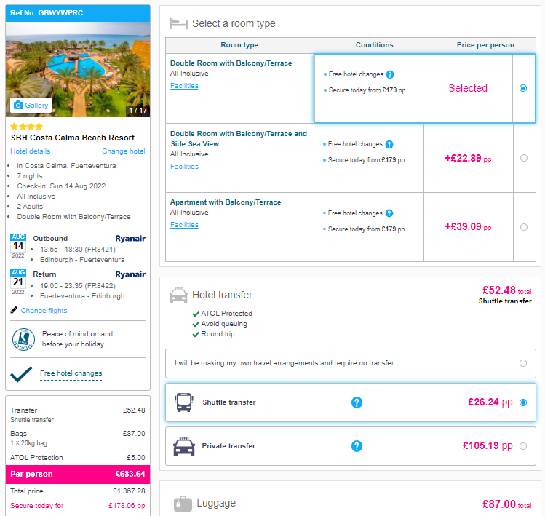This screenshot has width=545, height=516.
Task: Click the ATOL protected logo
Action: [x=23, y=339]
